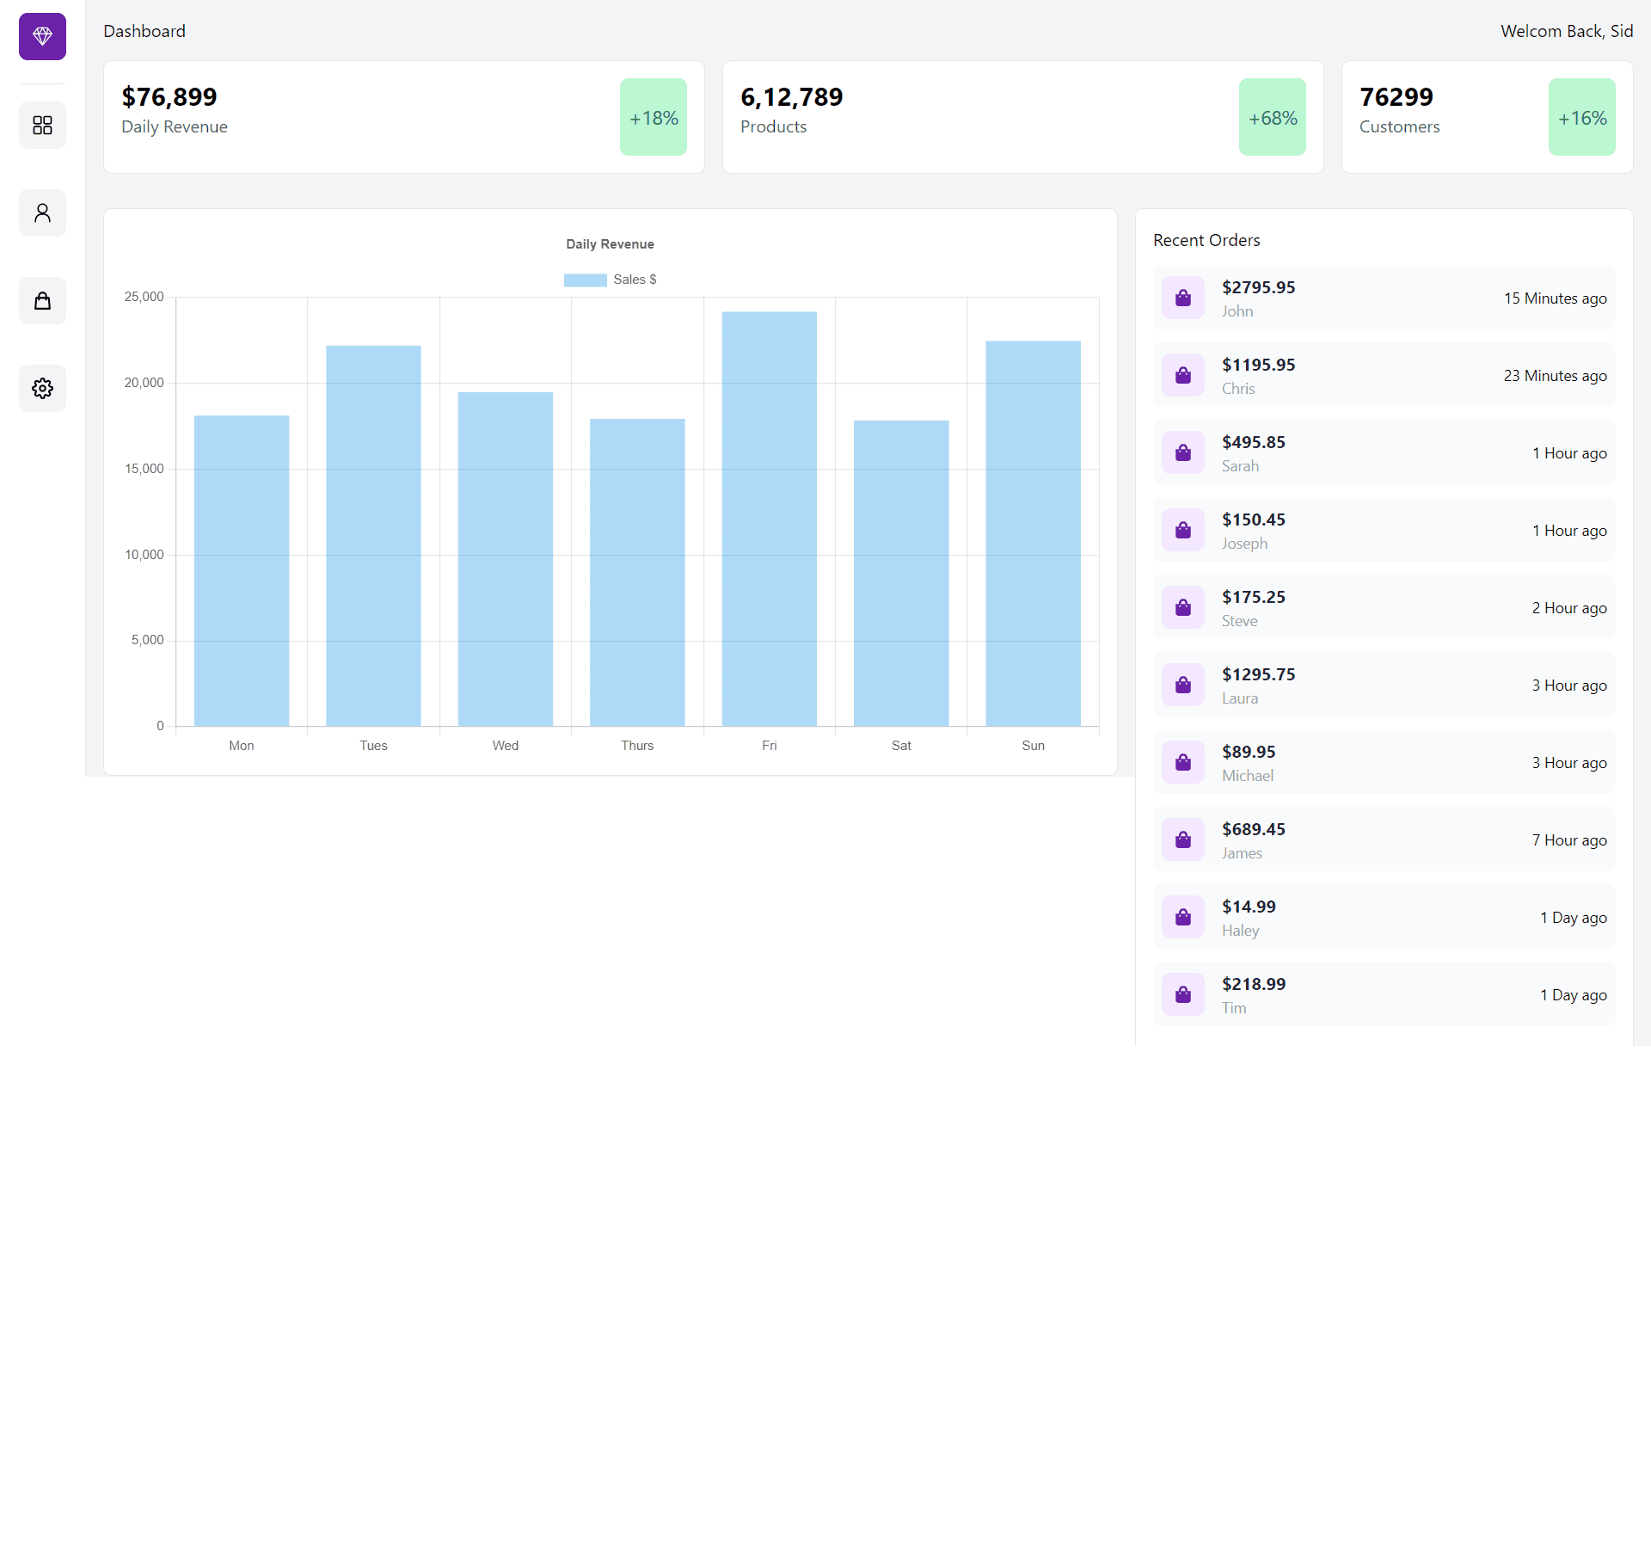1651x1568 pixels.
Task: Click the bag icon on Haley's order
Action: pyautogui.click(x=1183, y=917)
